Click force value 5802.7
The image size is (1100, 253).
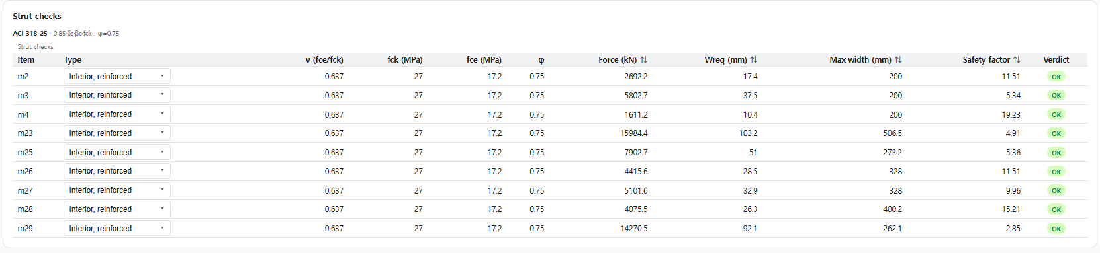[636, 96]
